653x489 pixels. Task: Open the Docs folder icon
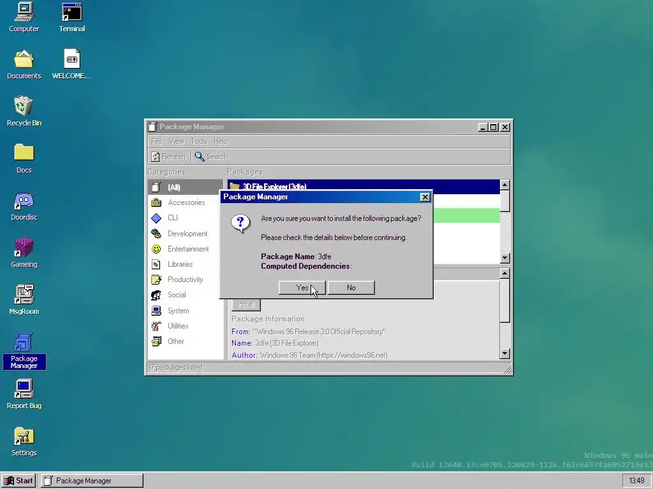click(24, 159)
